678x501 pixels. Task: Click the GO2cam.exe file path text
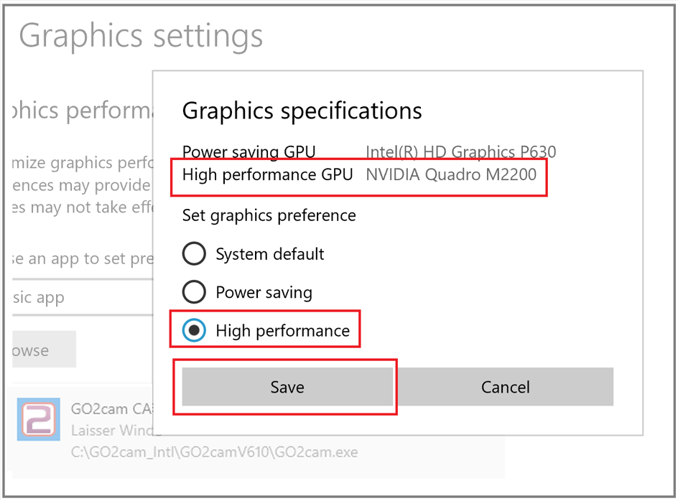[x=214, y=452]
